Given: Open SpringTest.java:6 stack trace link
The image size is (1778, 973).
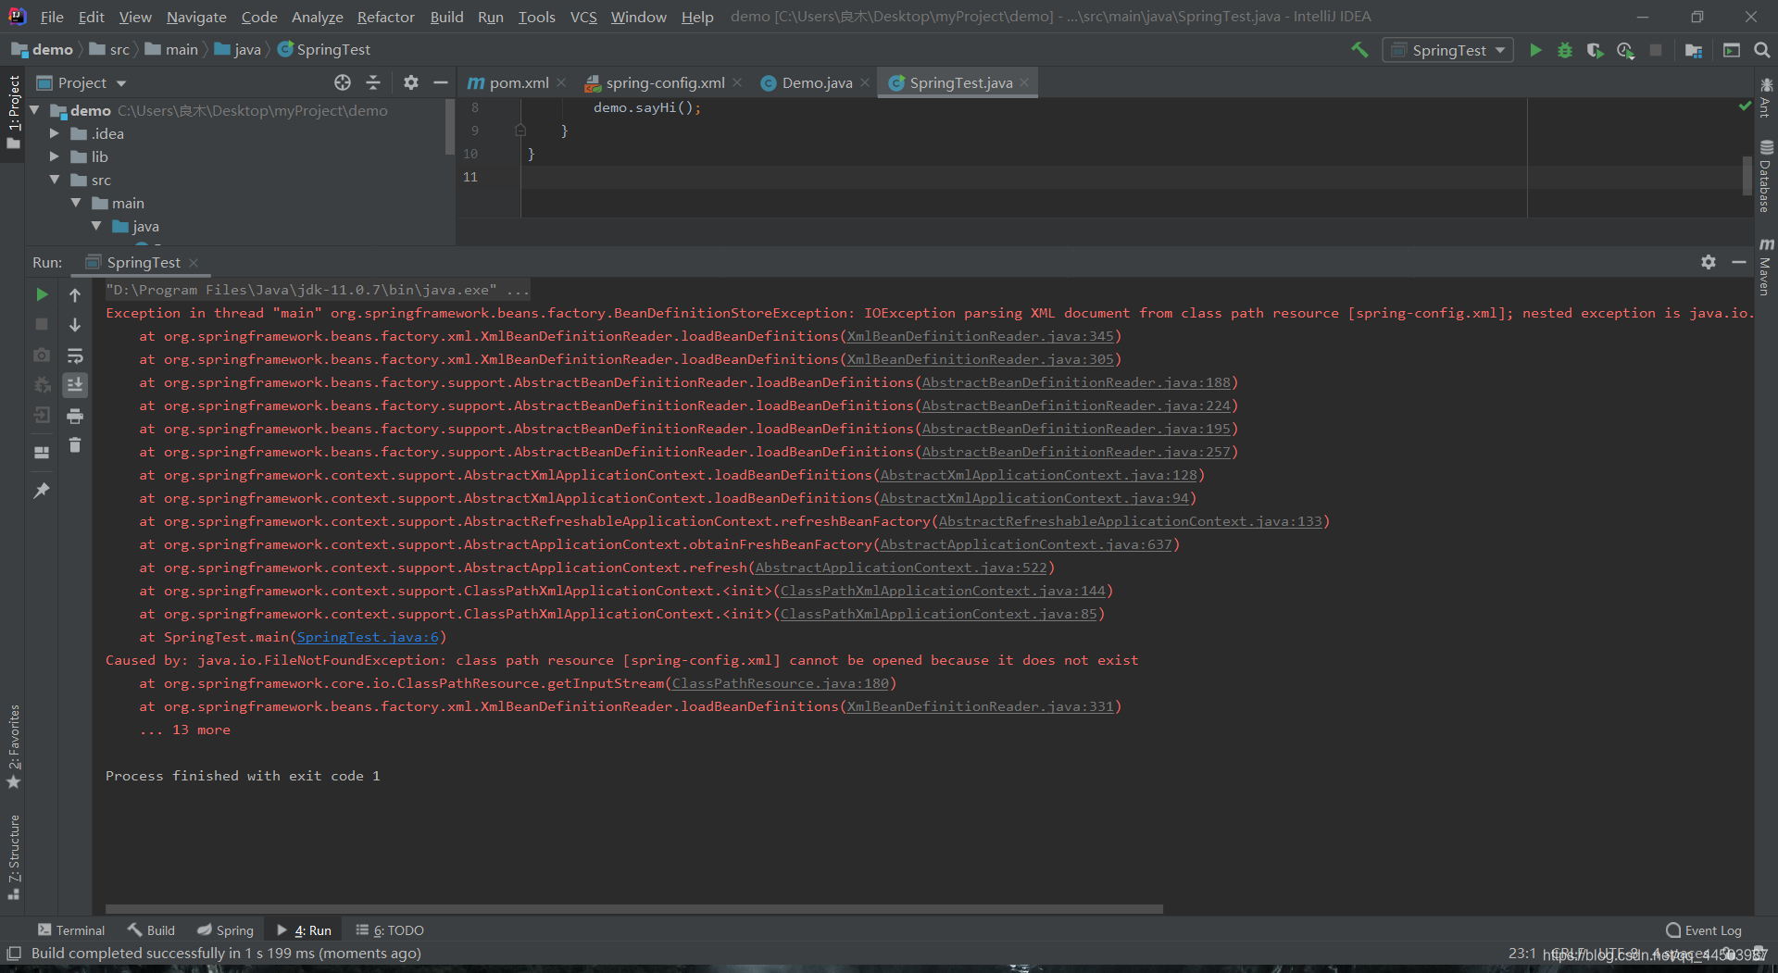Looking at the screenshot, I should (368, 637).
